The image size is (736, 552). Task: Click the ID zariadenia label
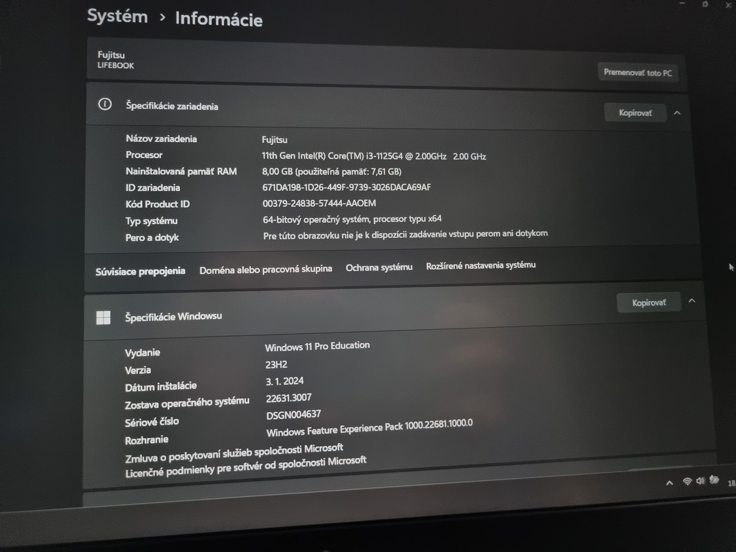(x=152, y=188)
